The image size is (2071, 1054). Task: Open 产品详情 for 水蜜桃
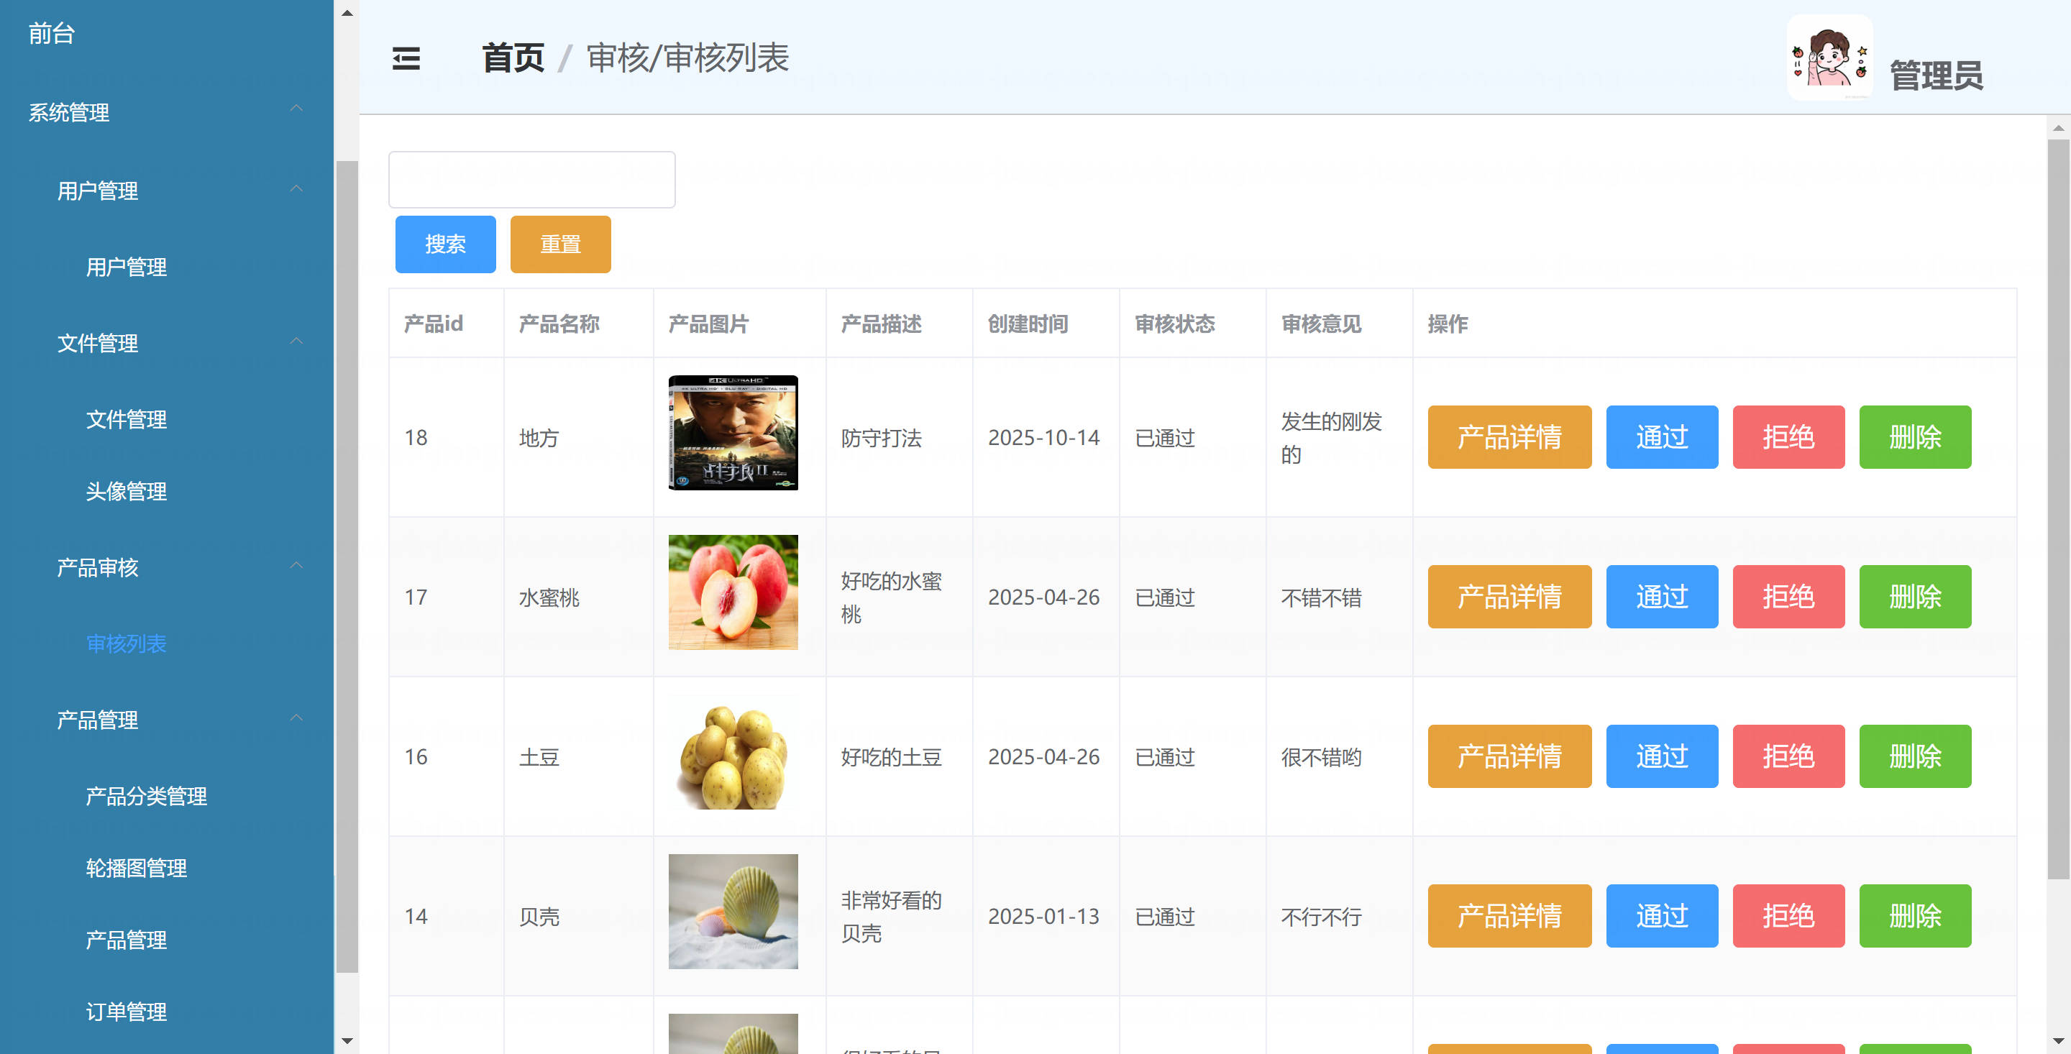tap(1510, 597)
